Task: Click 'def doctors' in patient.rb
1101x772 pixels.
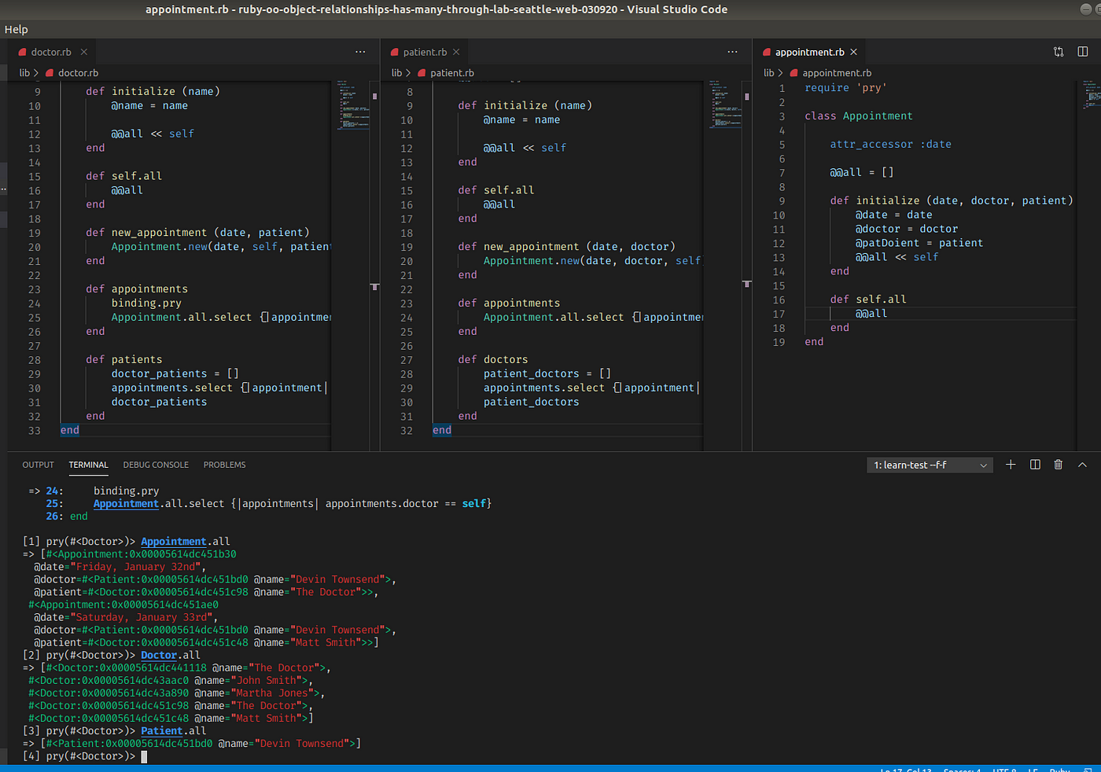Action: coord(493,359)
